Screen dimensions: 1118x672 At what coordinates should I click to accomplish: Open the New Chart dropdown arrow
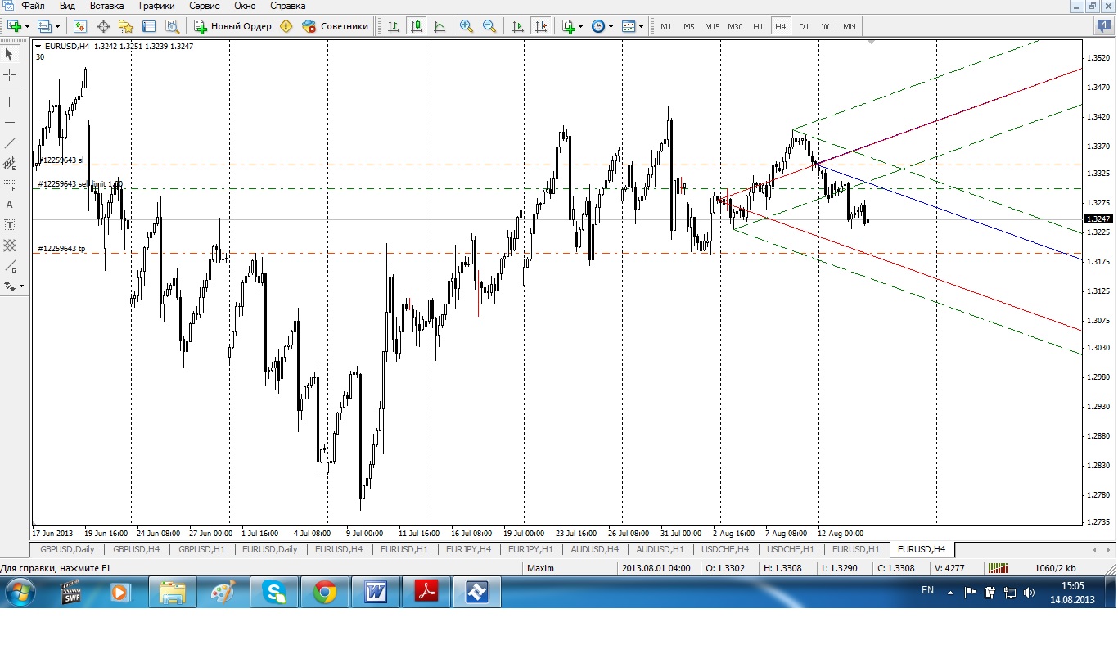tap(27, 26)
